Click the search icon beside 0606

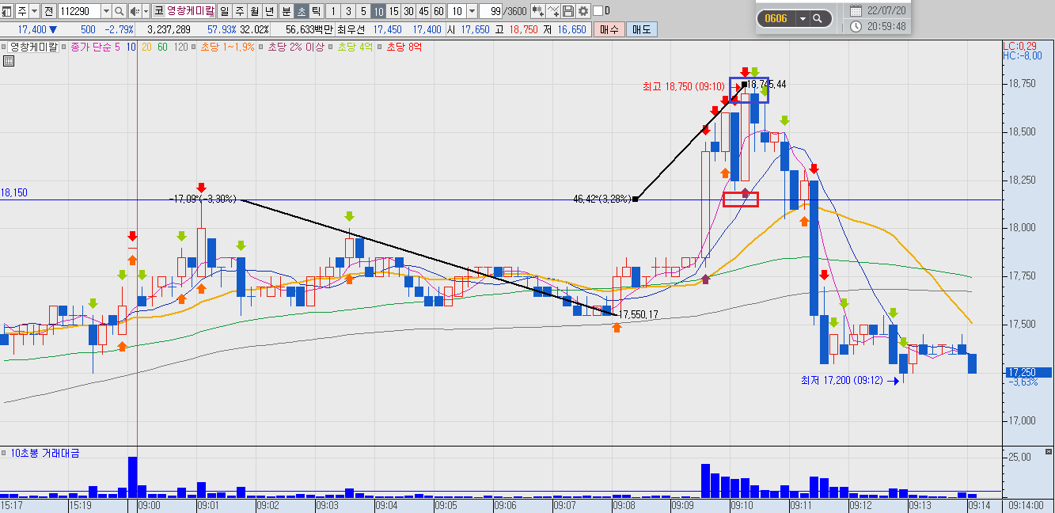[818, 17]
